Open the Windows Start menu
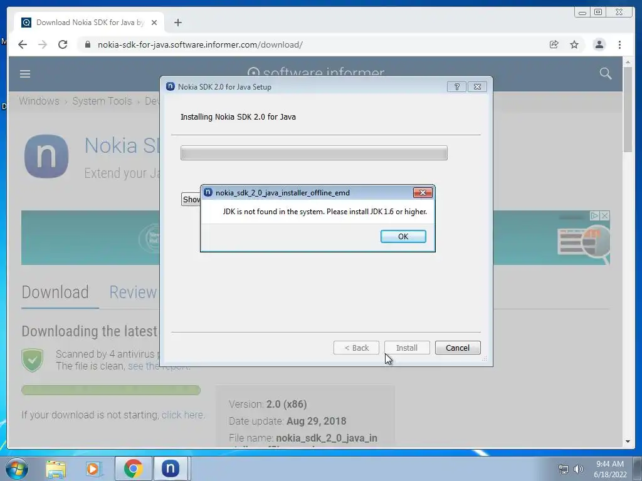The image size is (642, 481). tap(17, 468)
